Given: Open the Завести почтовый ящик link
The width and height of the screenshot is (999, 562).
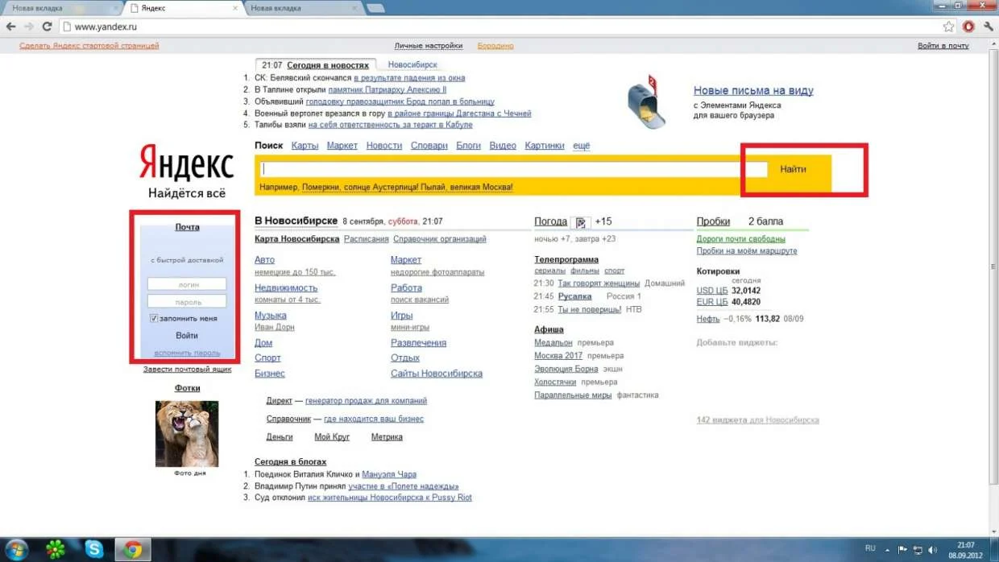Looking at the screenshot, I should (187, 369).
